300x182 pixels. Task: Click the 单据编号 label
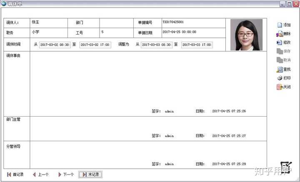pyautogui.click(x=145, y=22)
